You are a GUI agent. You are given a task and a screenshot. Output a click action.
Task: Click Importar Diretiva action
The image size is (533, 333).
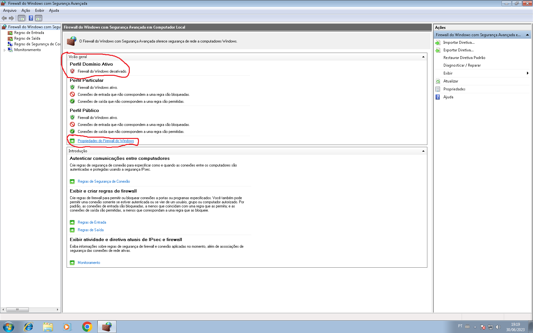(459, 42)
